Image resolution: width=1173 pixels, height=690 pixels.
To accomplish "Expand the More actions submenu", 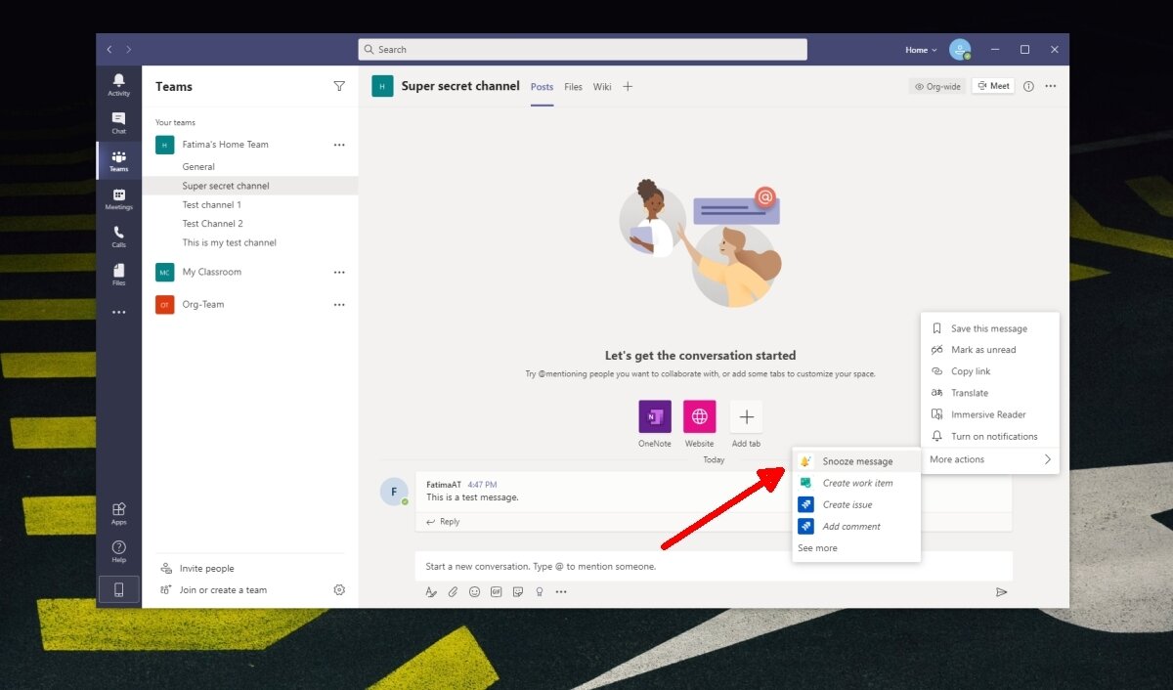I will click(989, 459).
